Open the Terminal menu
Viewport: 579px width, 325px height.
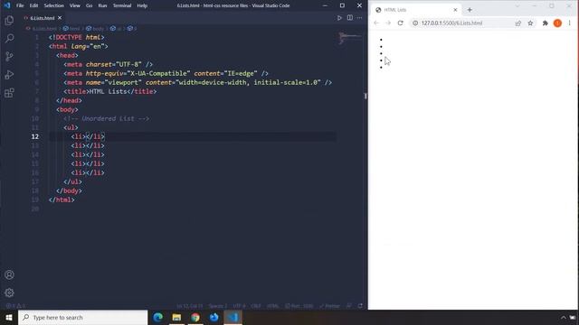122,5
